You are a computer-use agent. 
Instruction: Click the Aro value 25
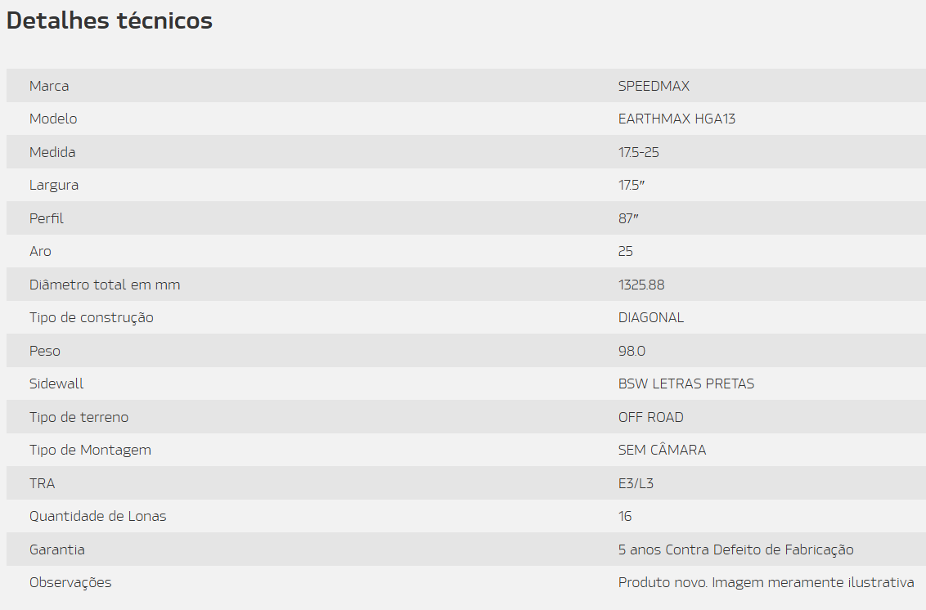[626, 252]
